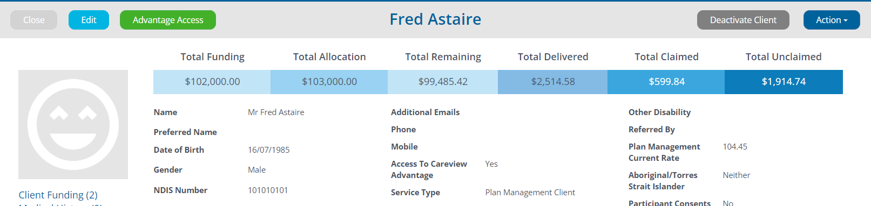
Task: Click the Total Delivered $2,514.58 tile
Action: coord(553,82)
